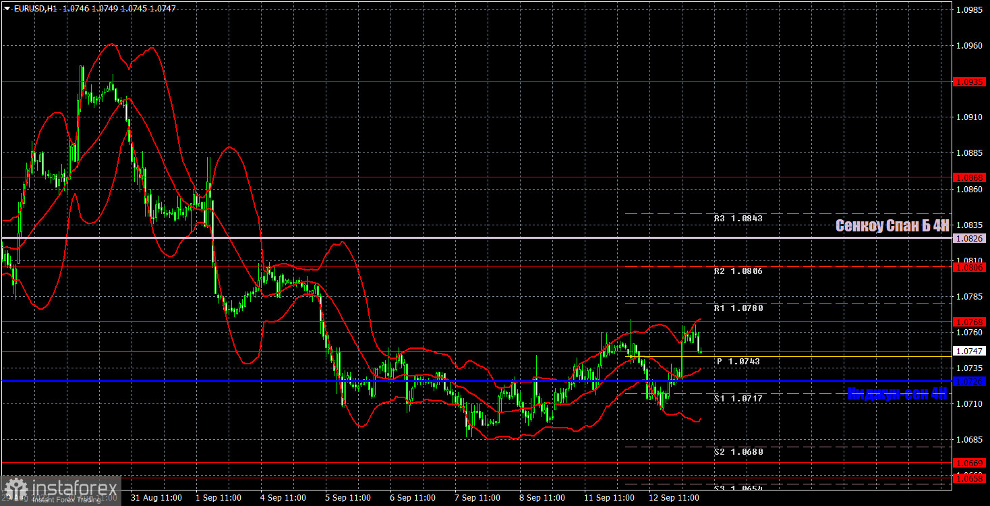Select the red 1.0935 level price tag
990x506 pixels.
[x=970, y=82]
